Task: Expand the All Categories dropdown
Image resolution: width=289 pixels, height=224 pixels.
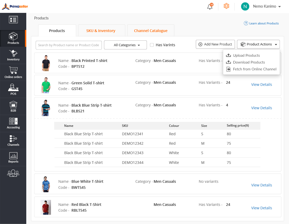Action: (x=125, y=45)
